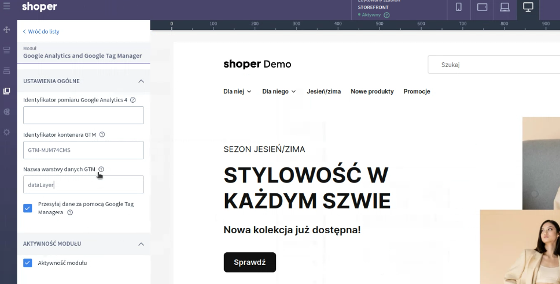Viewport: 560px width, 284px height.
Task: Select the tablet preview icon
Action: [x=482, y=7]
